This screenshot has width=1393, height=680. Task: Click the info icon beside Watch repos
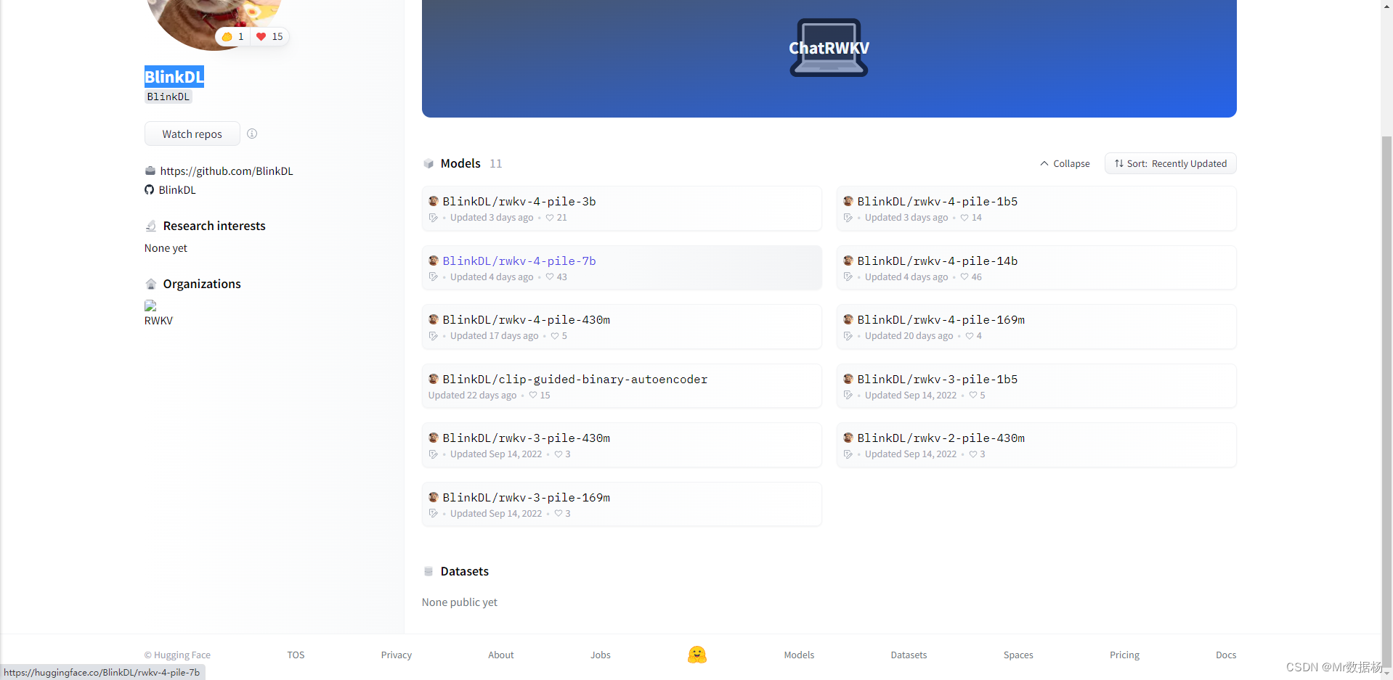pos(252,134)
